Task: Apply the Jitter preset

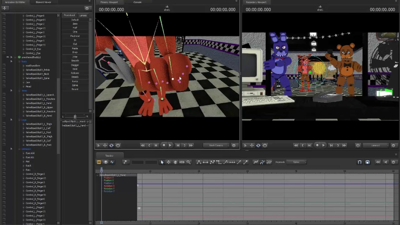Action: tap(75, 57)
